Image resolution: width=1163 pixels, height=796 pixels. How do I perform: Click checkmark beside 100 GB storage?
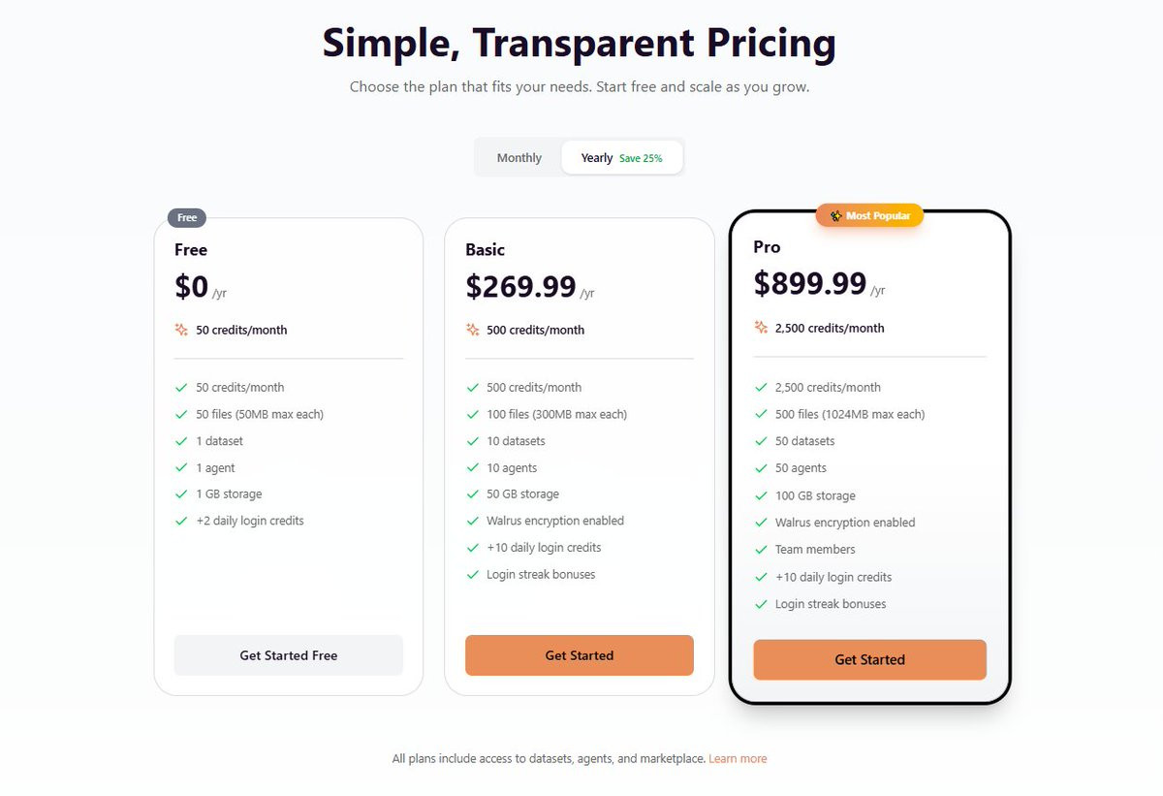pyautogui.click(x=761, y=495)
